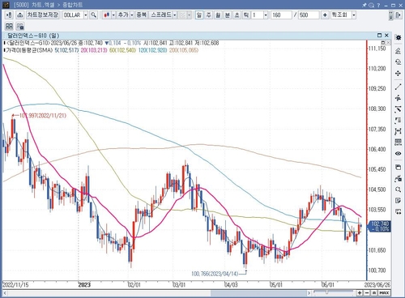This screenshot has width=405, height=298.
Task: Select the diagonal arrow drawing tool
Action: click(x=398, y=109)
